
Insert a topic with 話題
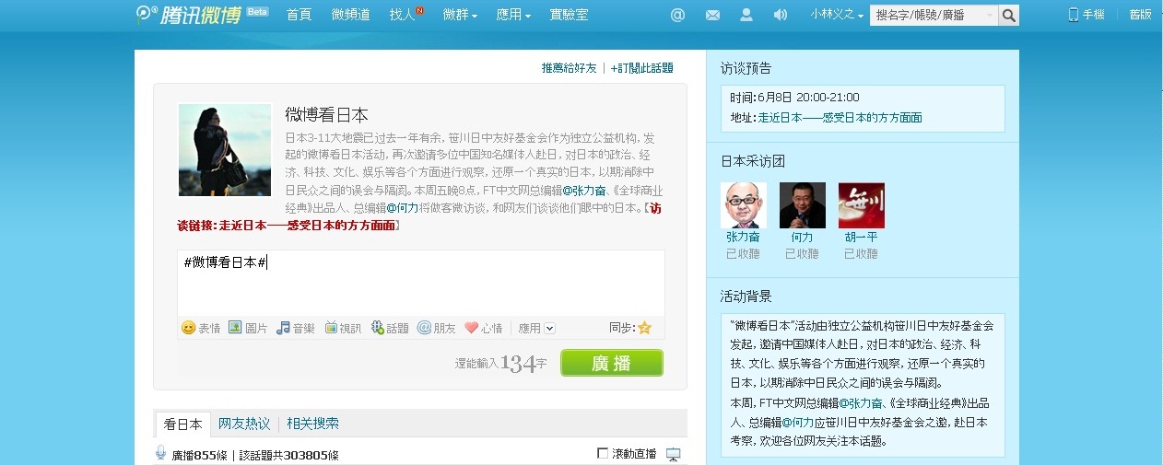coord(390,328)
